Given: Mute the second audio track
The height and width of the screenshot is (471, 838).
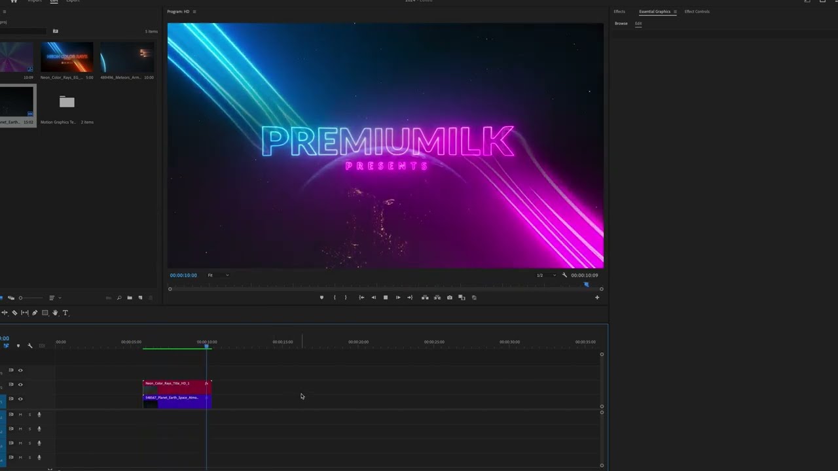Looking at the screenshot, I should pyautogui.click(x=20, y=429).
